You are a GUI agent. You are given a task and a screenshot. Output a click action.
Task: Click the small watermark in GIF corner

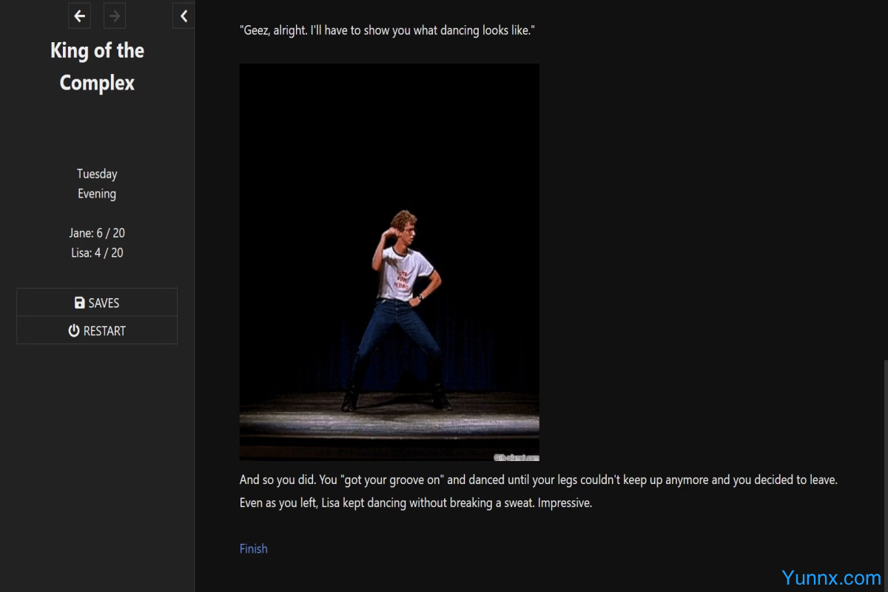tap(516, 457)
